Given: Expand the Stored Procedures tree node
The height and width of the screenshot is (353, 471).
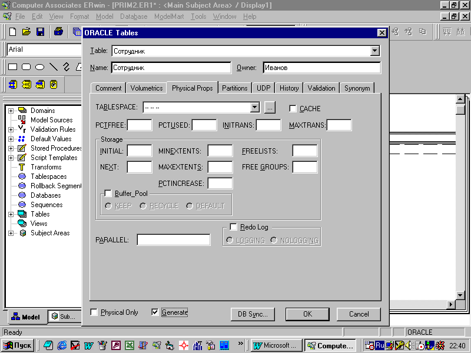Looking at the screenshot, I should (x=11, y=148).
